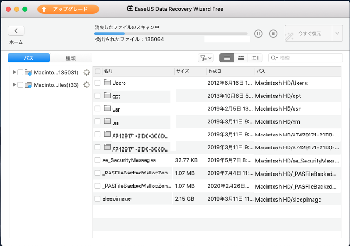This screenshot has width=350, height=246.
Task: Check the usr folder row checkbox
Action: coord(97,108)
